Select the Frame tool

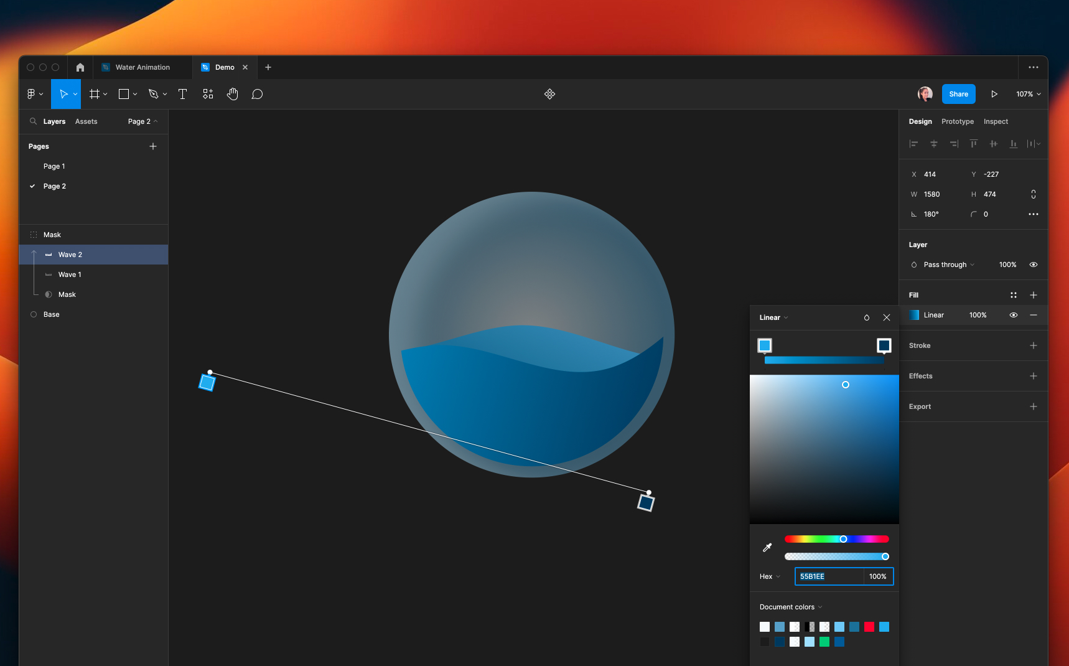95,94
